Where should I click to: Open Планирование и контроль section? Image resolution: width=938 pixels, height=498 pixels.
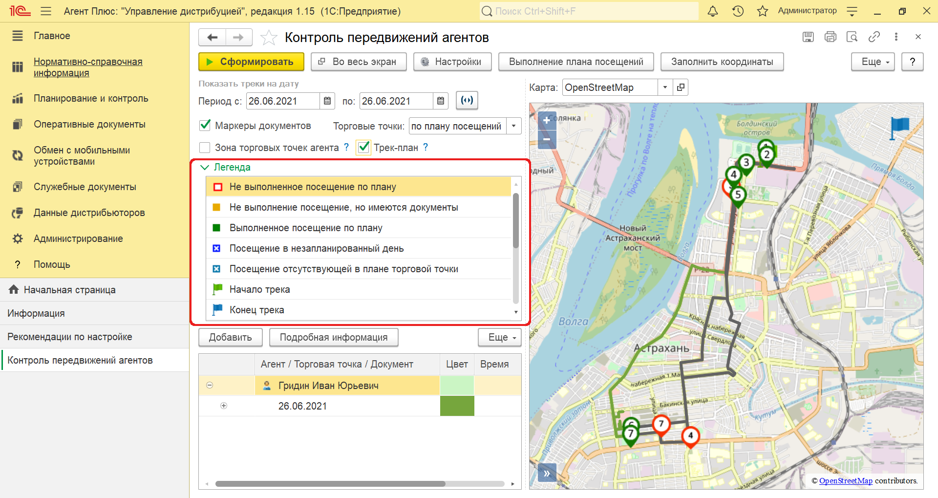(91, 98)
